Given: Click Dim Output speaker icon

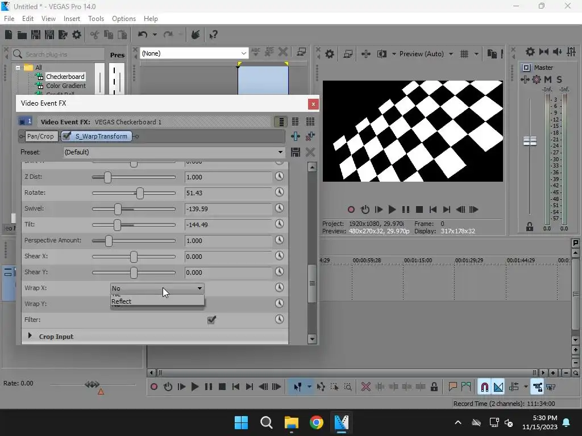Looking at the screenshot, I should tap(558, 52).
